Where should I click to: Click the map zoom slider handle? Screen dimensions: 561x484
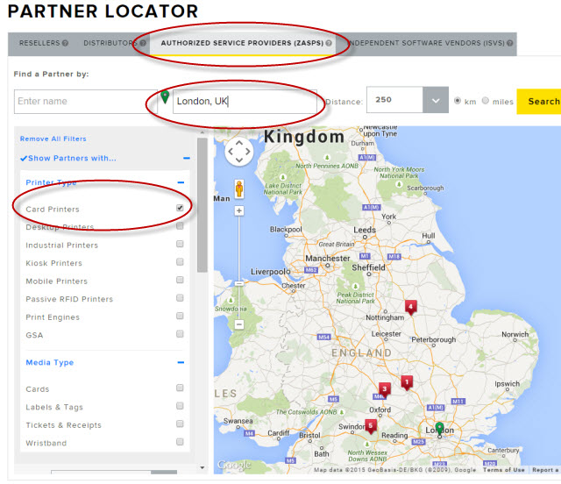click(x=239, y=283)
